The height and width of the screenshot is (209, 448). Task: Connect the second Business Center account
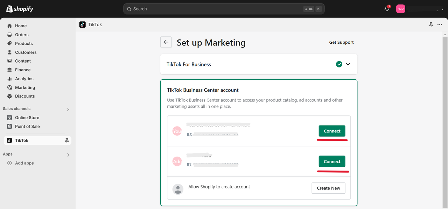click(x=332, y=161)
